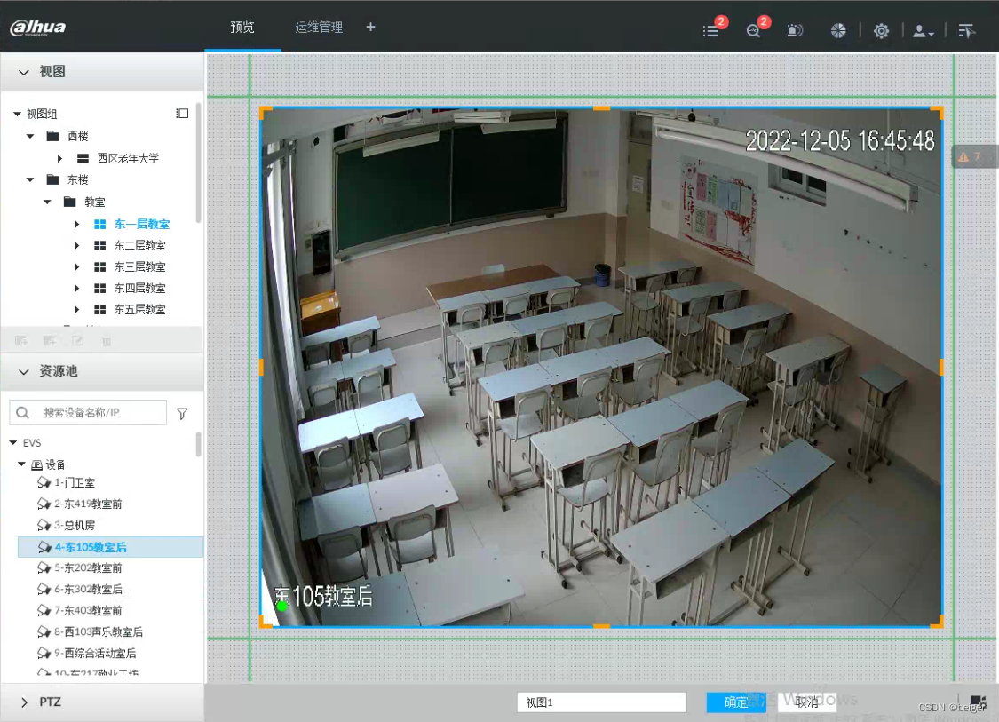The image size is (999, 722).
Task: Click the pie-wheel icon in top bar
Action: (838, 30)
